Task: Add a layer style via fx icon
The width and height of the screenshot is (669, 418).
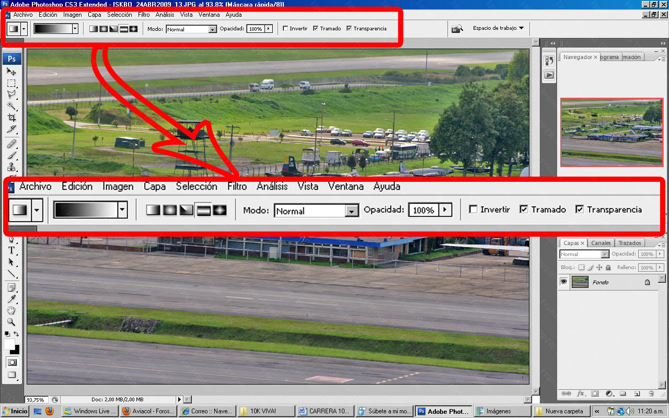Action: (581, 393)
